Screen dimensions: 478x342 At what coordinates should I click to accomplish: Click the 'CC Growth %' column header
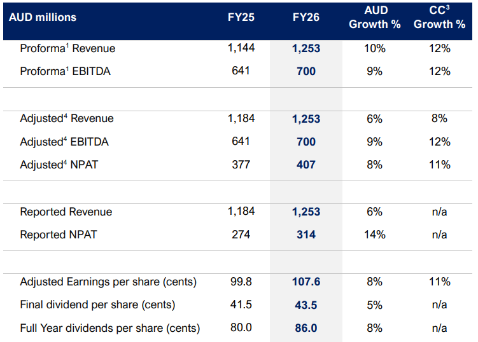tap(439, 17)
